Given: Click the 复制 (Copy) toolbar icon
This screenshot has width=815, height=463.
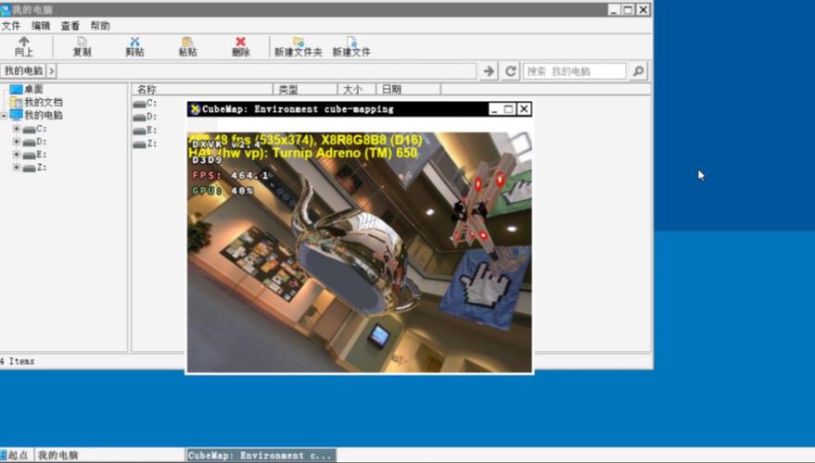Looking at the screenshot, I should [x=83, y=45].
